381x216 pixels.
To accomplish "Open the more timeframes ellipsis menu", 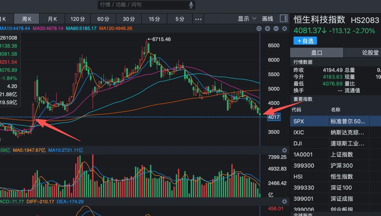I will click(198, 19).
